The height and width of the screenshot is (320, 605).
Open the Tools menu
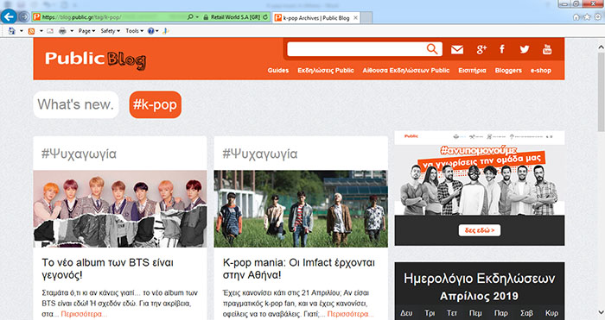point(134,31)
